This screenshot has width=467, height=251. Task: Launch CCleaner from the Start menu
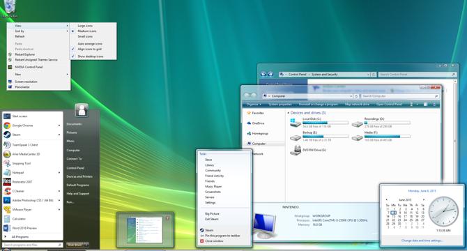32,191
